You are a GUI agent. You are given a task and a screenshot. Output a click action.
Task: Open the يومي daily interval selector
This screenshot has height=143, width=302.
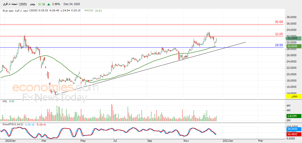33,4
